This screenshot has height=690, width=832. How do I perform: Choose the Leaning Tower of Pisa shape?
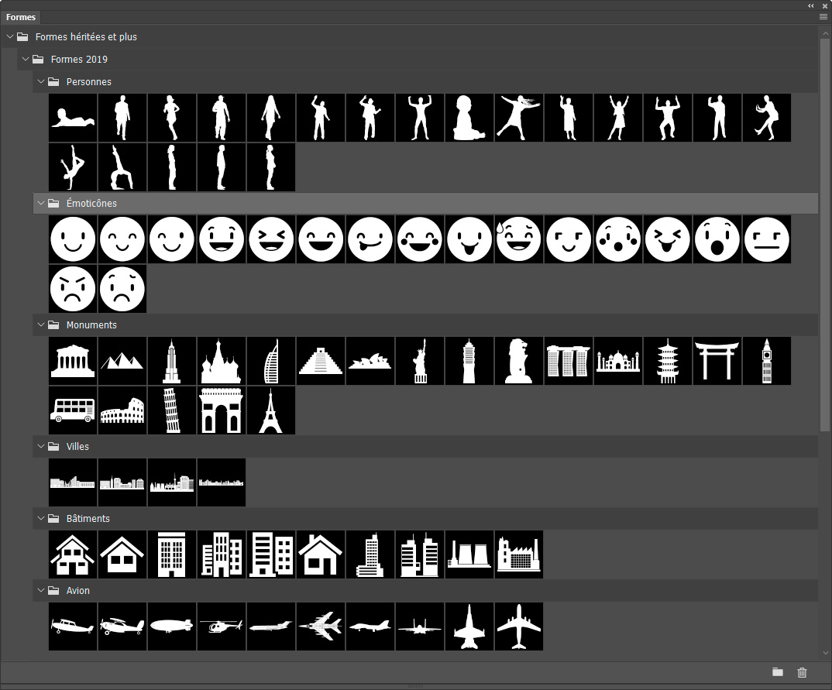pos(172,410)
